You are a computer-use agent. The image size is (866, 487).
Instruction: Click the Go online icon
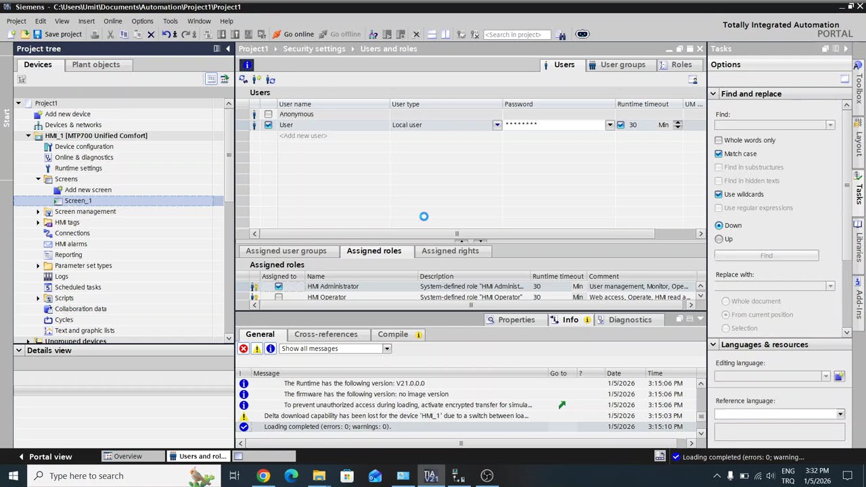(277, 34)
